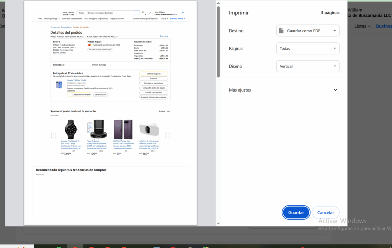Click Ver transacciones relacionadas in the preview
The image size is (392, 248).
pyautogui.click(x=100, y=49)
